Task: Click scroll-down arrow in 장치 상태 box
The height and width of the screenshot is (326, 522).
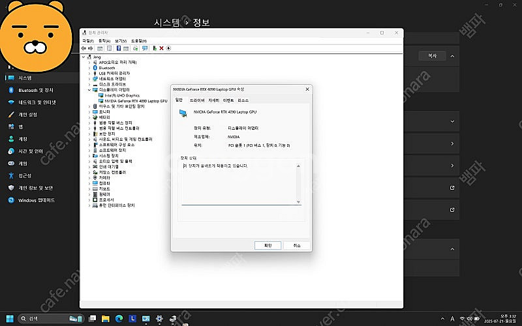Action: [x=298, y=202]
